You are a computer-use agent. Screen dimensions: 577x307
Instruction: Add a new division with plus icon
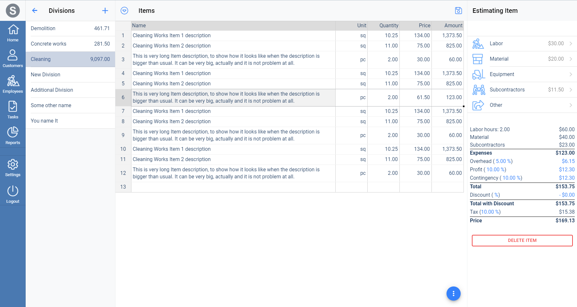105,11
